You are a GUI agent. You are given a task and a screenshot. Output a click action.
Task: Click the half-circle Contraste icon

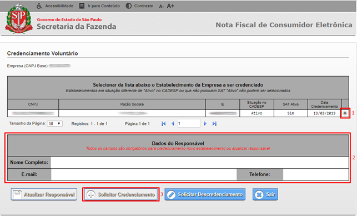coord(129,6)
